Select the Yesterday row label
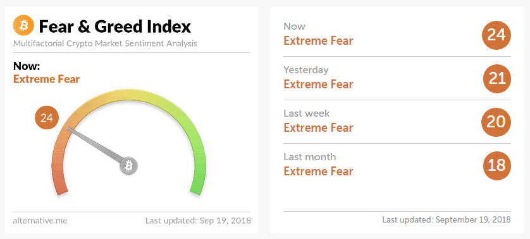The width and height of the screenshot is (530, 239). (306, 70)
